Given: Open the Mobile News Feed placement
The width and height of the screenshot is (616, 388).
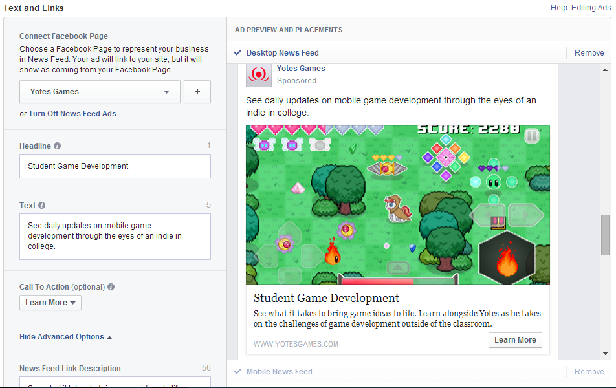Looking at the screenshot, I should [x=280, y=371].
